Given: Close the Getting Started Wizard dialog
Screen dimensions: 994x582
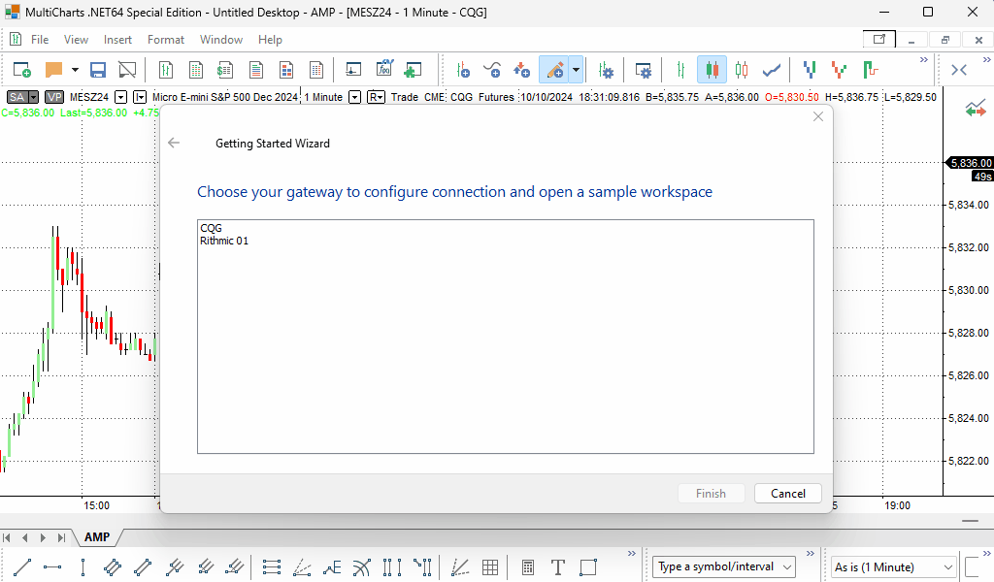Looking at the screenshot, I should [818, 116].
